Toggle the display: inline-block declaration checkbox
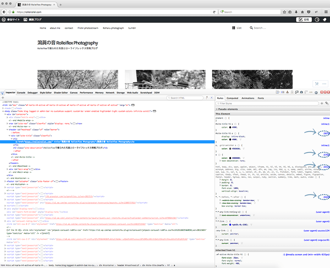 tap(217, 137)
